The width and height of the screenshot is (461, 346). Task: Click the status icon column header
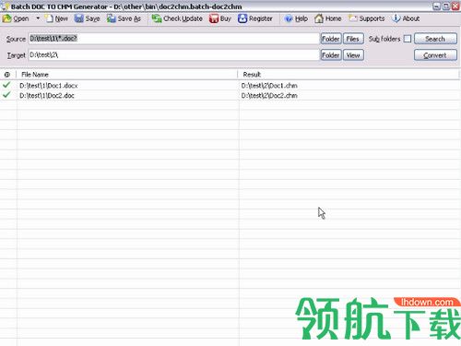click(7, 75)
